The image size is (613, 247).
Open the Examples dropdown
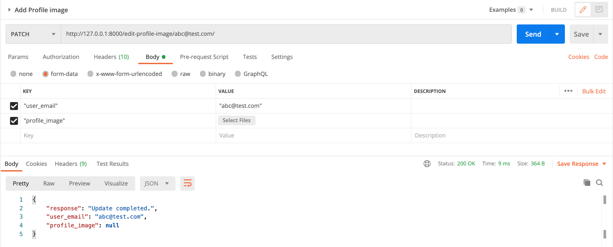coord(511,10)
